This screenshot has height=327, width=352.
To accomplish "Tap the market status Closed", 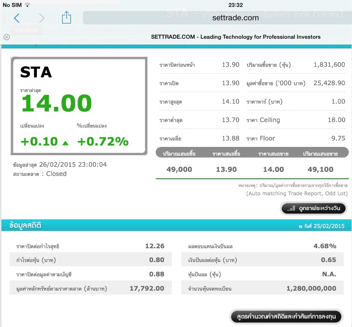I will pos(56,174).
